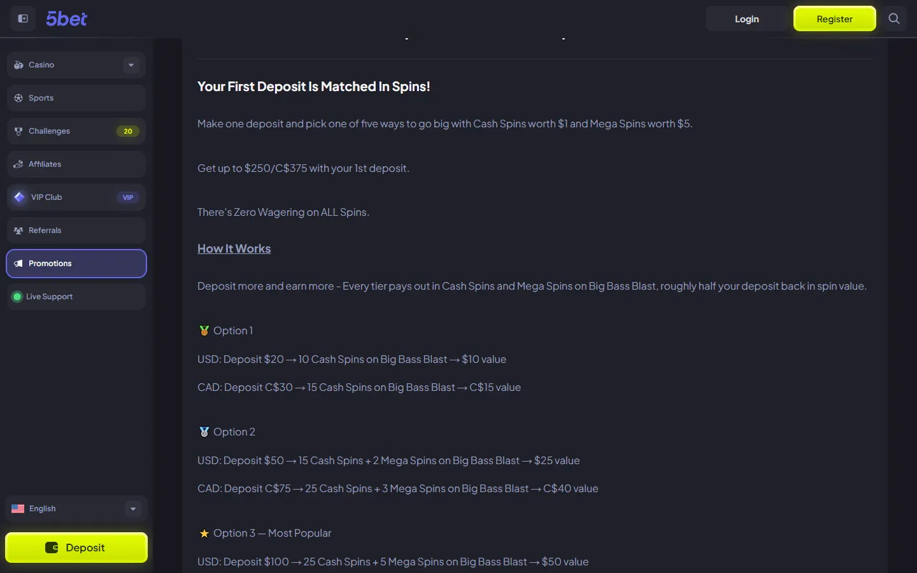The width and height of the screenshot is (917, 573).
Task: Click the US flag language selector
Action: point(18,509)
